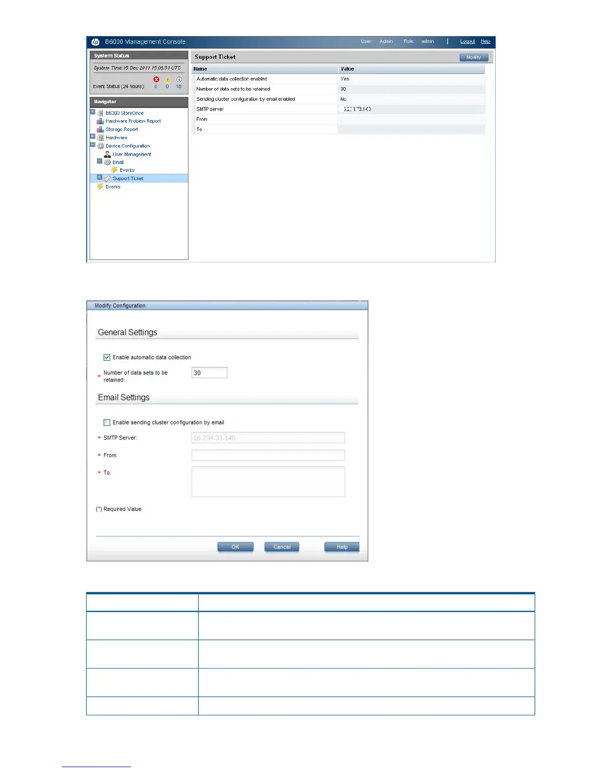Select the Email tree item
This screenshot has width=596, height=771.
118,162
